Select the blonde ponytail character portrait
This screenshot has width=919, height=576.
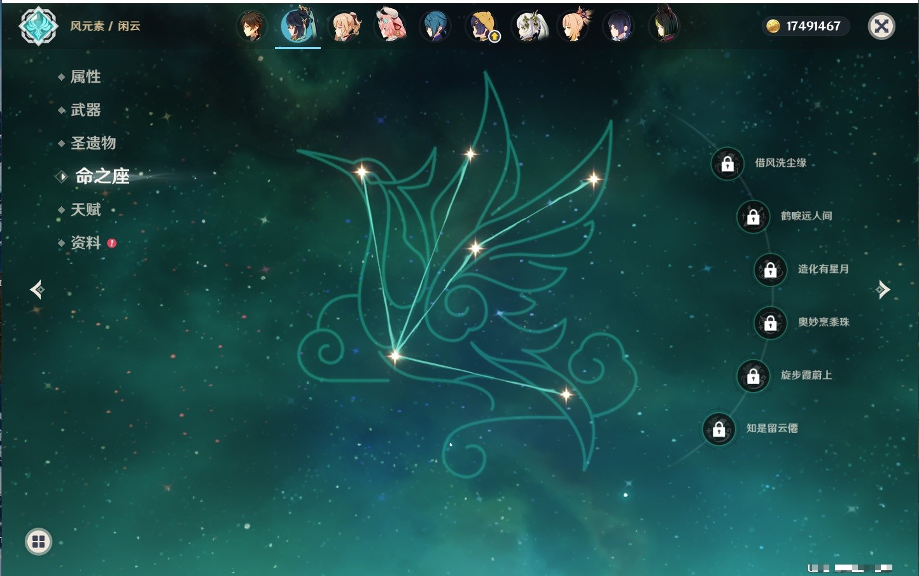(x=344, y=26)
